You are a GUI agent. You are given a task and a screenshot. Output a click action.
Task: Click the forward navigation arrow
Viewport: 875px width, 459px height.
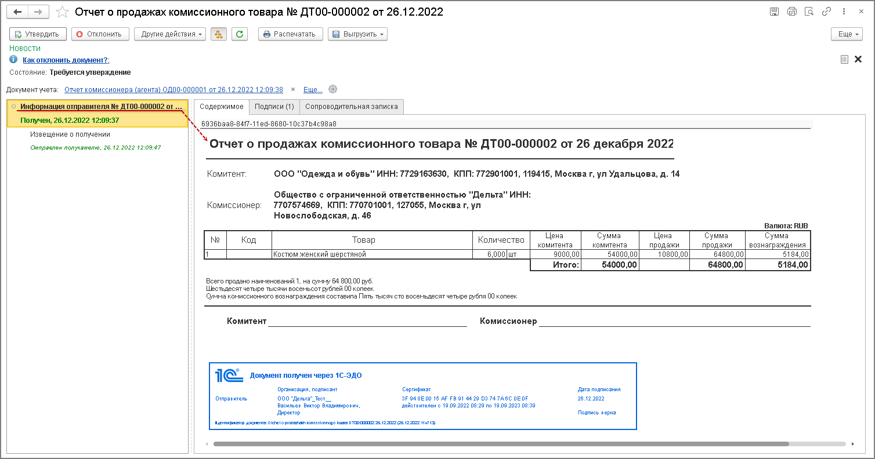(x=38, y=12)
